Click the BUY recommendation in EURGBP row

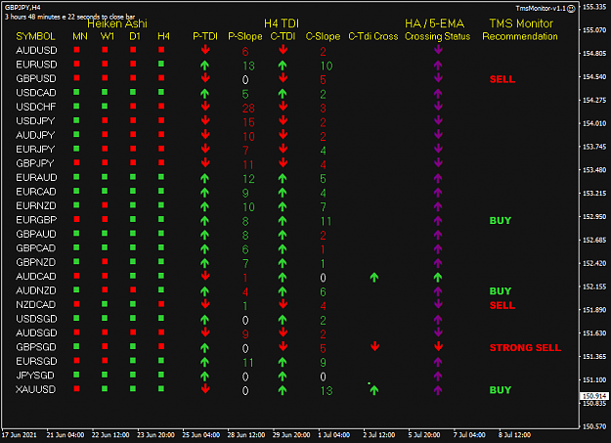(501, 220)
